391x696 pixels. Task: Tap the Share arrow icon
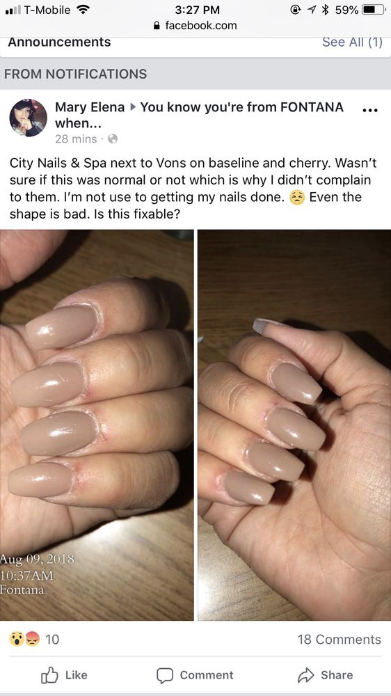[306, 675]
